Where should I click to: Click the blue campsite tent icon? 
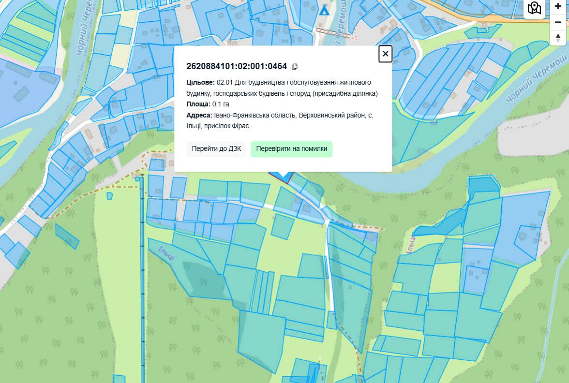[325, 10]
